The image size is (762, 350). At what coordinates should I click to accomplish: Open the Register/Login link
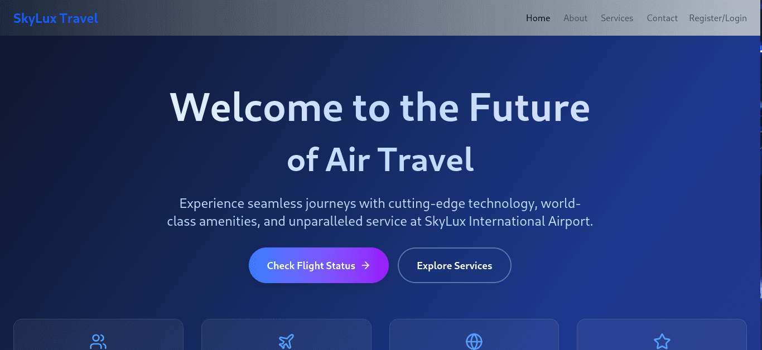tap(718, 18)
